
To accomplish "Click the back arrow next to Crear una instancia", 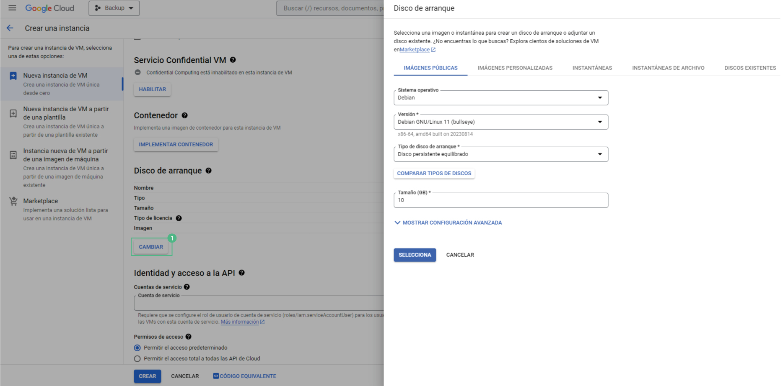I will 10,28.
